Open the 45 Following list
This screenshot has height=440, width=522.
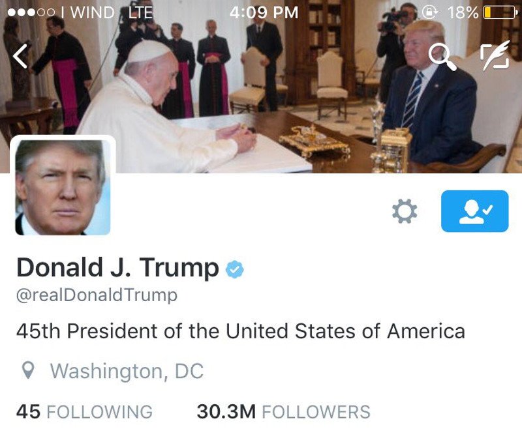[x=84, y=411]
